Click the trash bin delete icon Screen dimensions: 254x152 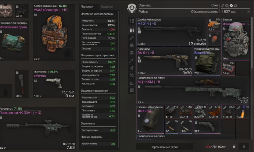click(244, 147)
